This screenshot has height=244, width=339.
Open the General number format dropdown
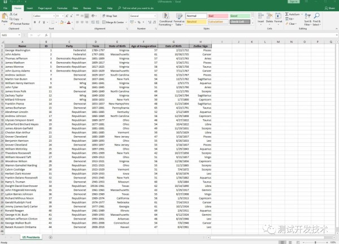[155, 16]
